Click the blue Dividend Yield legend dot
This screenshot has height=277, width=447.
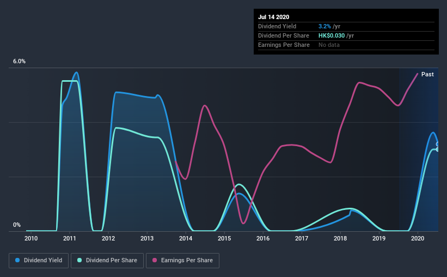tap(17, 260)
